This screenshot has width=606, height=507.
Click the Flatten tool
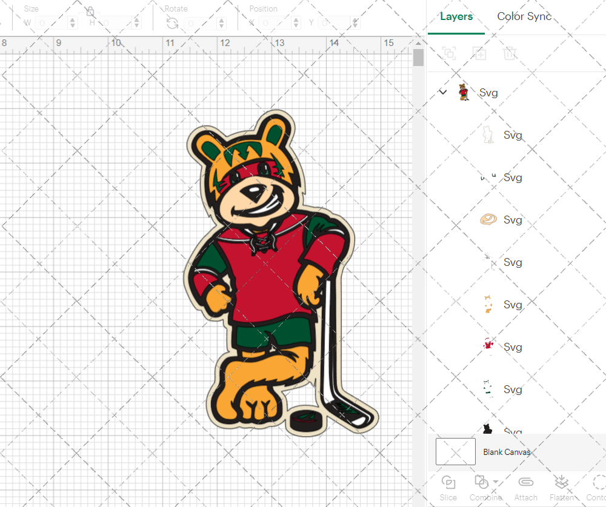562,488
